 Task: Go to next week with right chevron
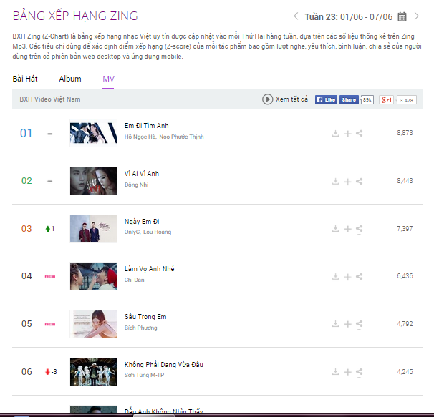pyautogui.click(x=416, y=16)
